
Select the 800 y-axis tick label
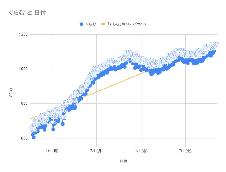pyautogui.click(x=24, y=103)
